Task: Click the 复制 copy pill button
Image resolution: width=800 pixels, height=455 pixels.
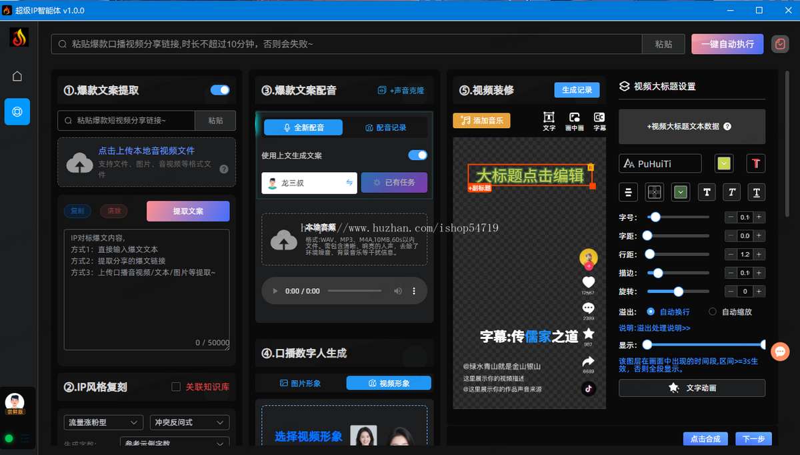Action: point(77,211)
